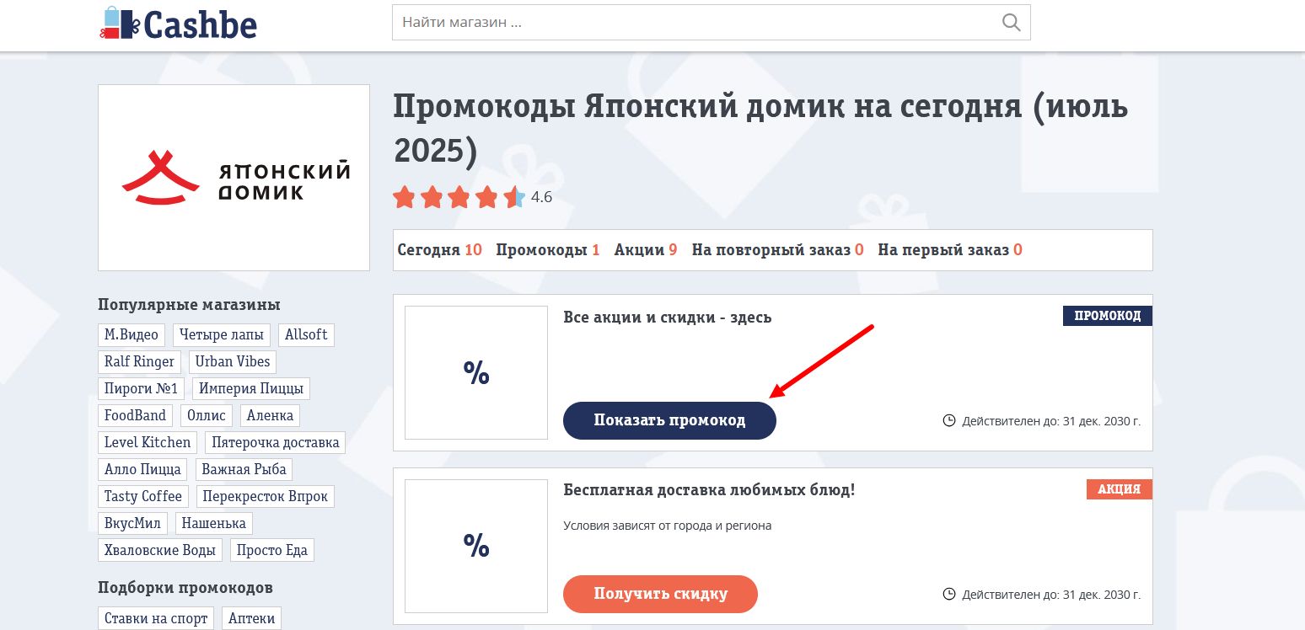Open the Оллис store tag
The width and height of the screenshot is (1305, 630).
[207, 416]
